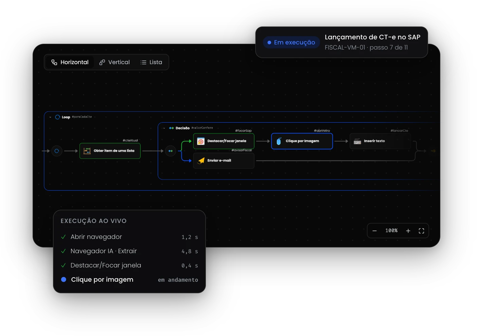The width and height of the screenshot is (477, 336).
Task: Click the paper plane icon in Enviar e-mail node
Action: [x=201, y=161]
